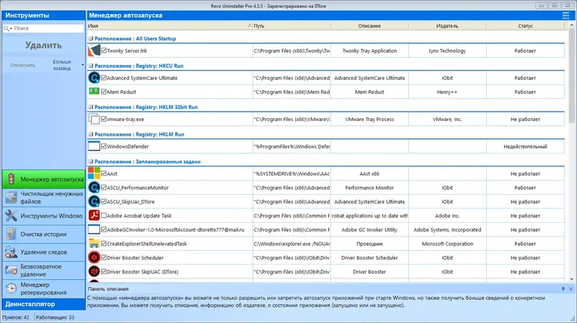The image size is (577, 323).
Task: Click the CreateExplorerShellUnelevatedTask folder icon
Action: (94, 243)
